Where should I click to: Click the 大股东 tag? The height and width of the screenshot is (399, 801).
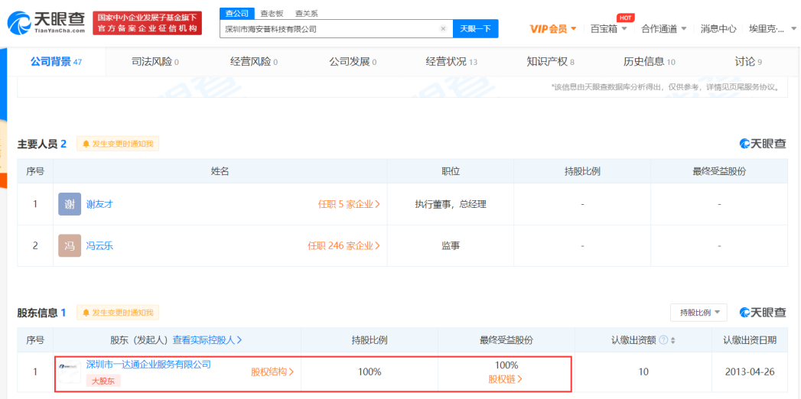103,380
